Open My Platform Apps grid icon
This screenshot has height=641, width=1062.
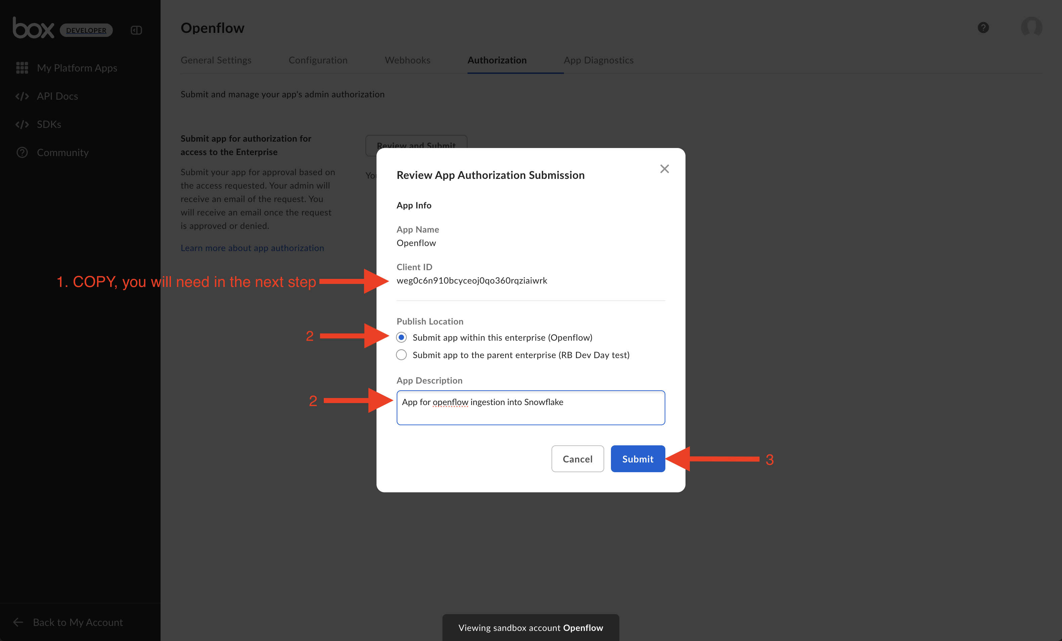22,68
